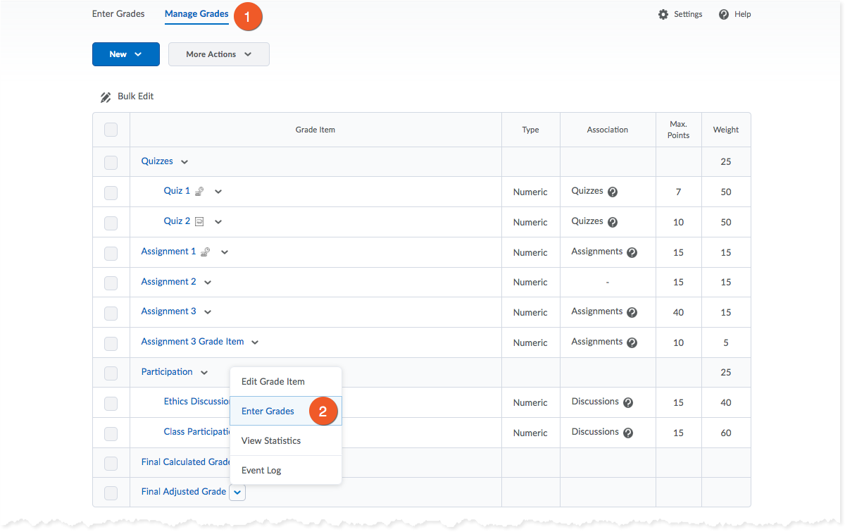Click the Settings gear icon

click(663, 15)
